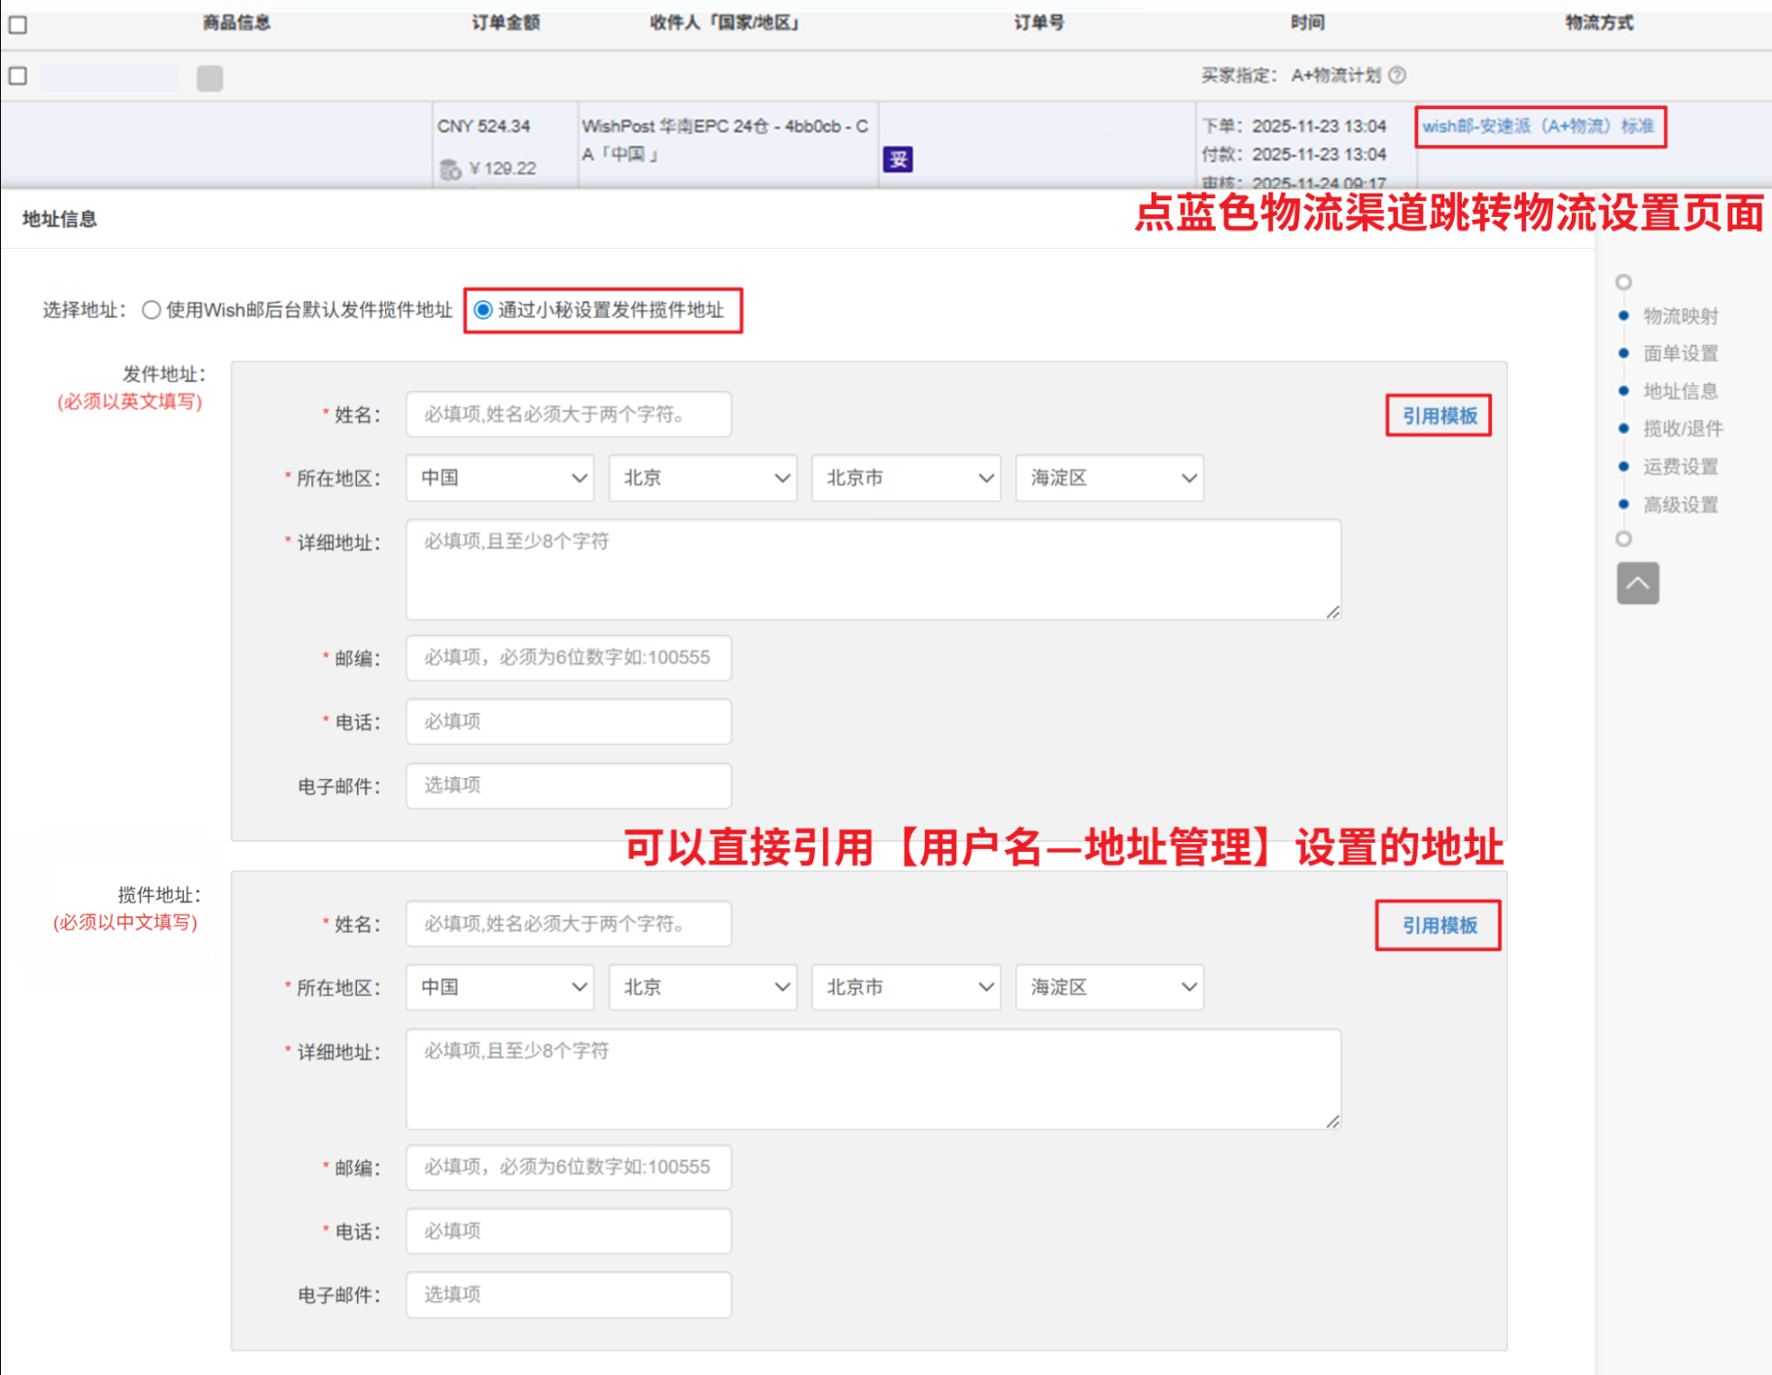The height and width of the screenshot is (1375, 1772).
Task: Click 引用模板 for the pickup address
Action: (x=1438, y=926)
